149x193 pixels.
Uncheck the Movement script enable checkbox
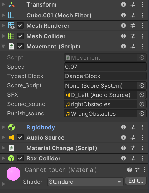coord(20,46)
